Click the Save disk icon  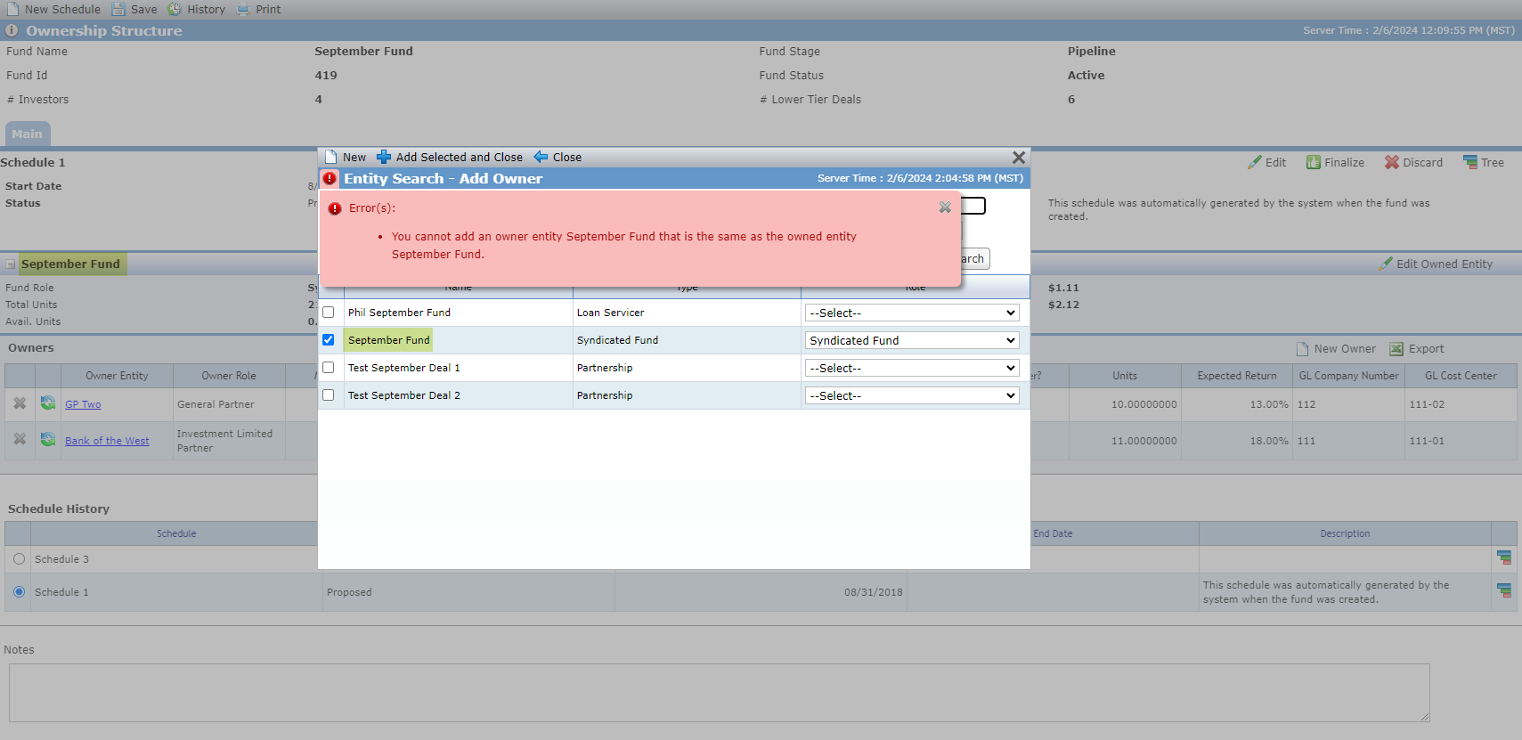pos(118,9)
